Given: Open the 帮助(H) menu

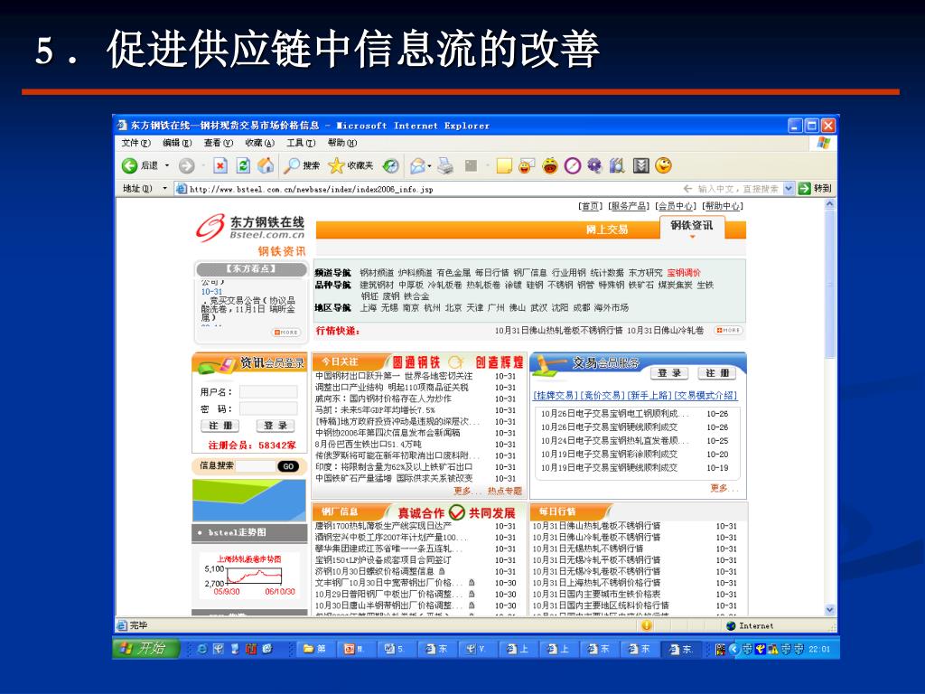Looking at the screenshot, I should point(342,143).
